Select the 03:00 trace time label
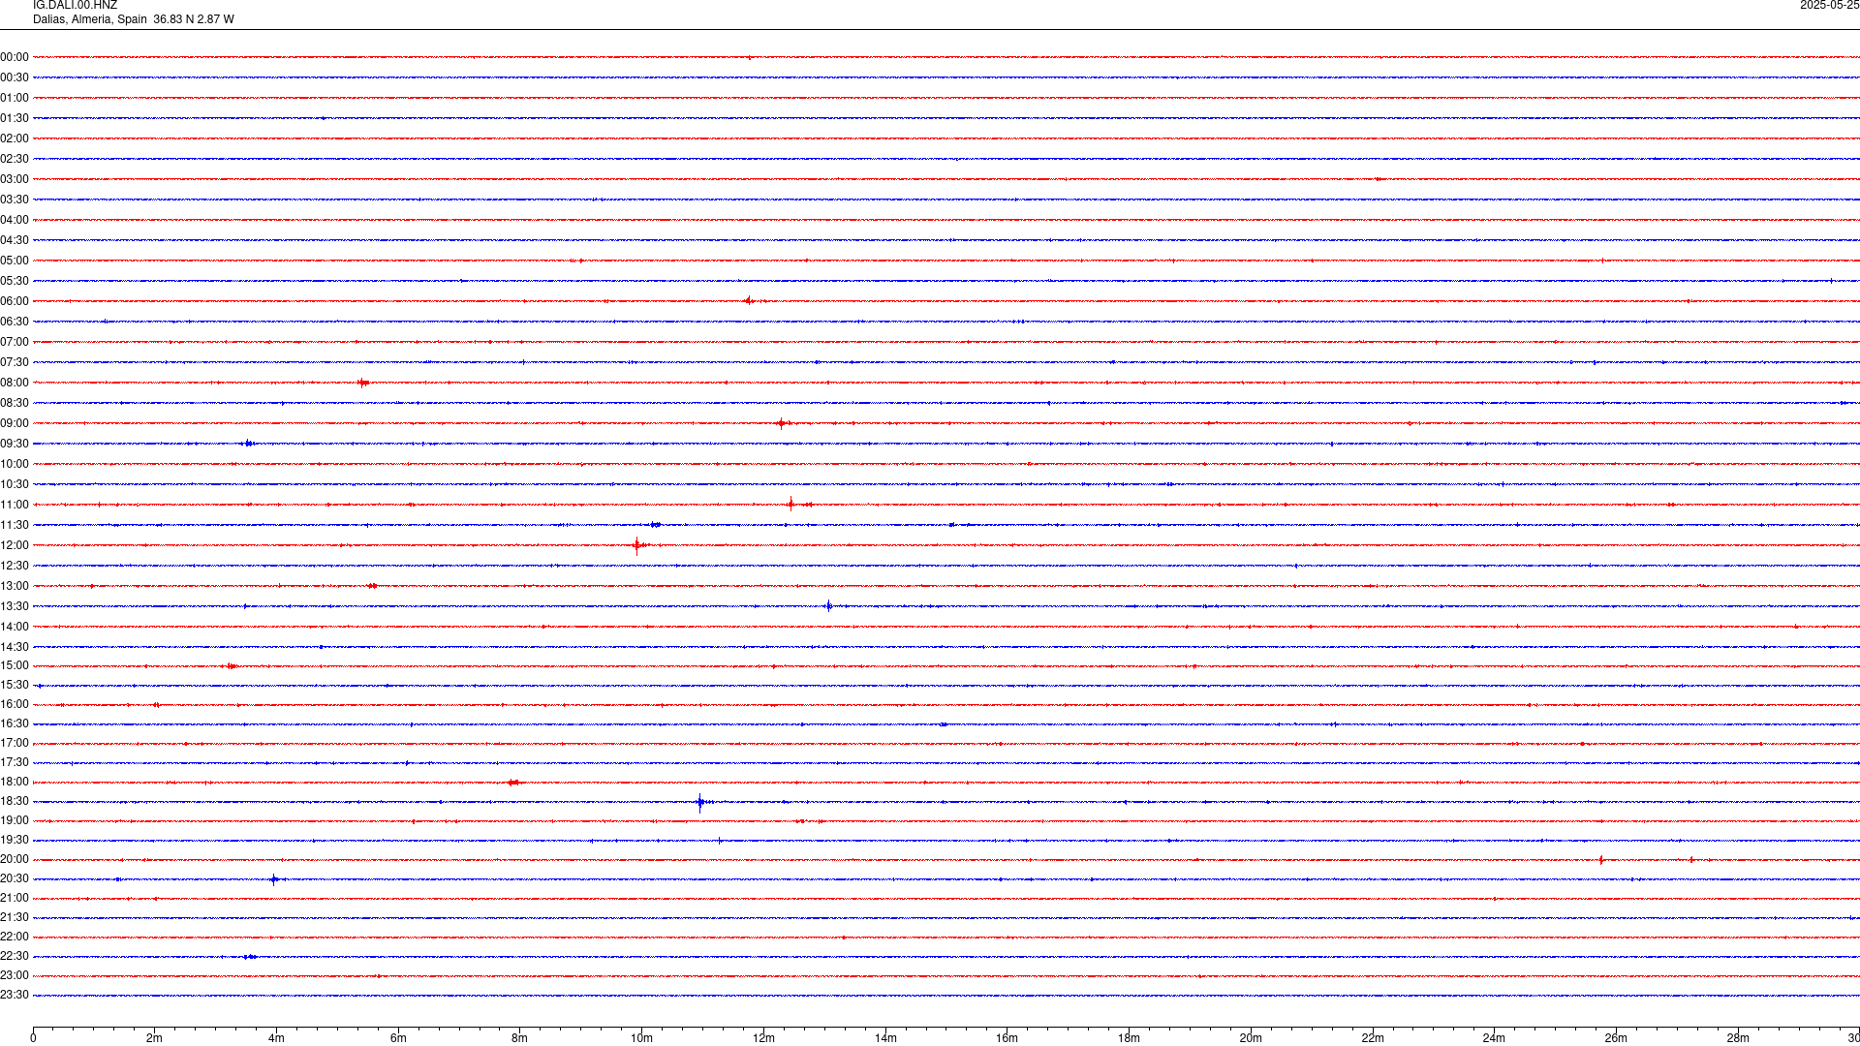 (15, 179)
